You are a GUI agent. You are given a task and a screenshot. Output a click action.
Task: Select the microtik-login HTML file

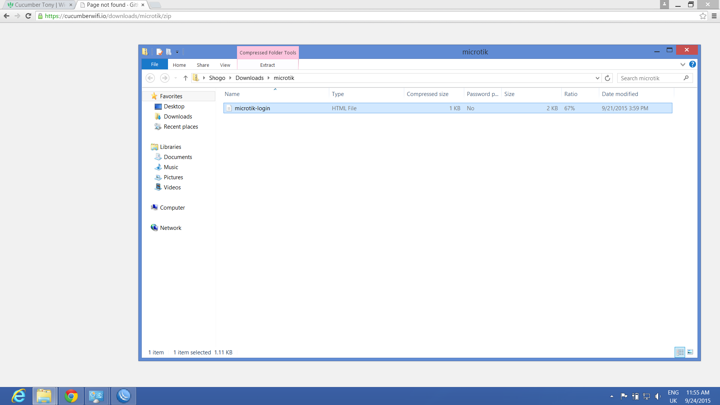click(x=448, y=108)
